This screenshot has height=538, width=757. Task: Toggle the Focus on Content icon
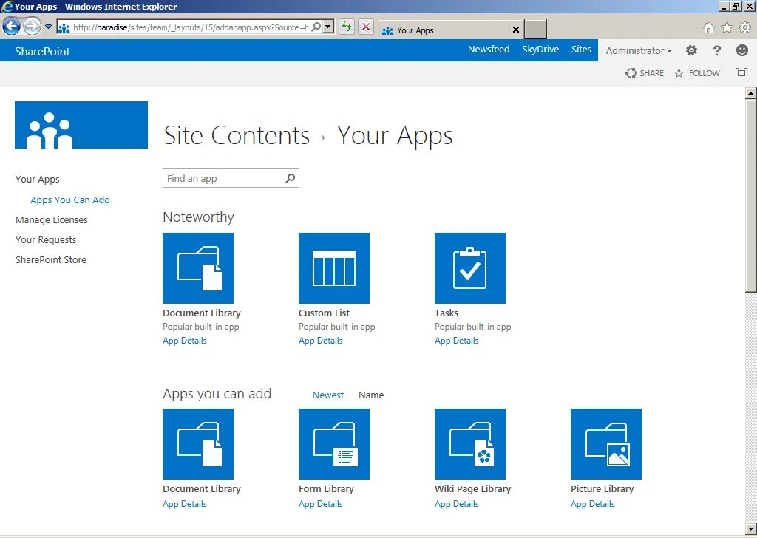pyautogui.click(x=741, y=73)
